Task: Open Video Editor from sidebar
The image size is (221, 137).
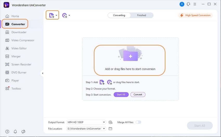Action: (16, 48)
